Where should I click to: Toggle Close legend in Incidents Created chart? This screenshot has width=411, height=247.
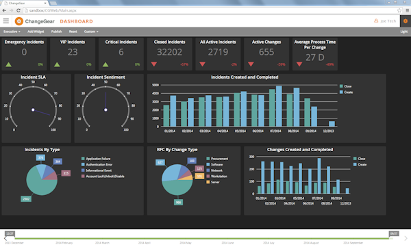[x=345, y=86]
